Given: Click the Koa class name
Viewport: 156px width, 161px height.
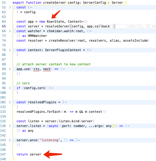Looking at the screenshot, I should click(50, 22).
